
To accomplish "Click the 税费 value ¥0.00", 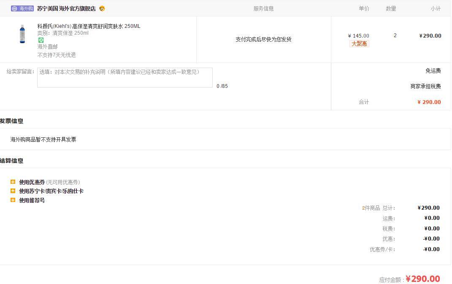I will coord(432,229).
